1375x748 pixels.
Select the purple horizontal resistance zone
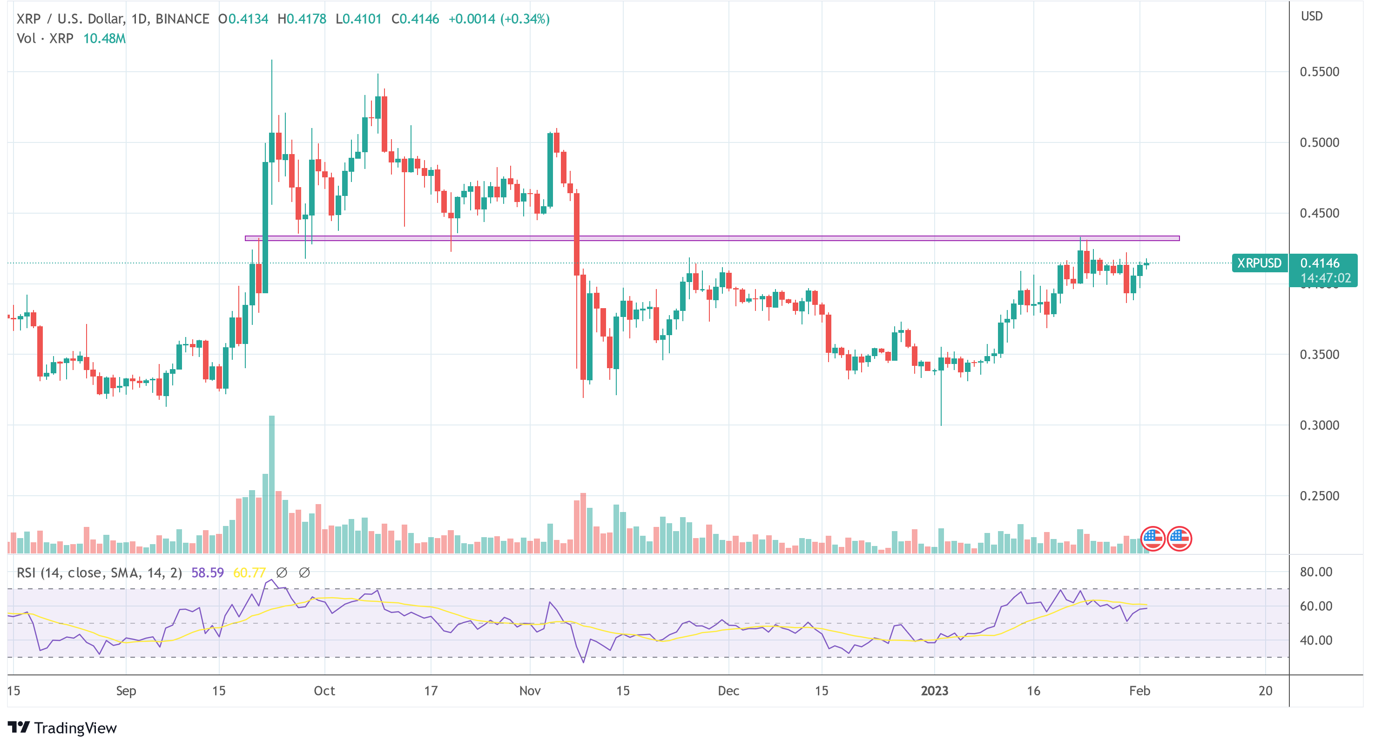712,238
